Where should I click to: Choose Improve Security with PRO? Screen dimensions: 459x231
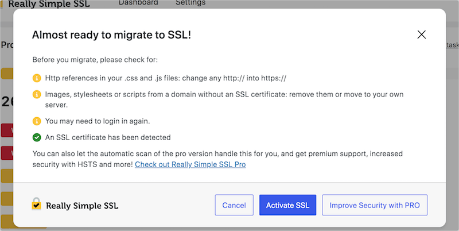click(x=375, y=205)
